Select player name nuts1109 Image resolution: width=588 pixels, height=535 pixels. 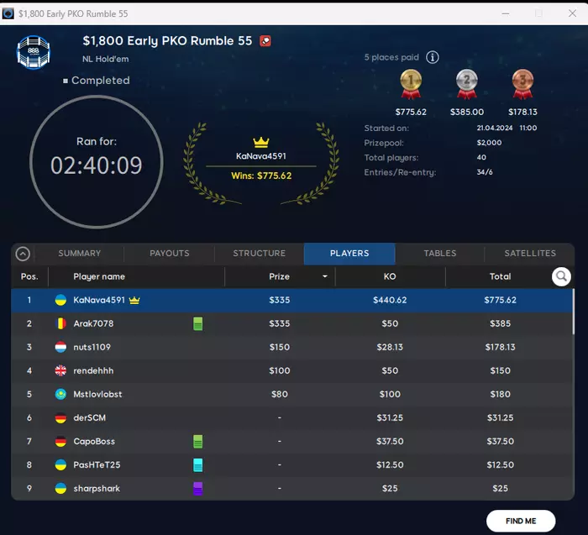[92, 347]
